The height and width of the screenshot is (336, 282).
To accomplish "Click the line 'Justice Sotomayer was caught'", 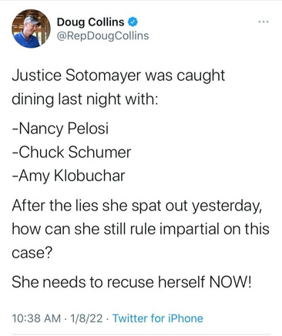I will (119, 76).
